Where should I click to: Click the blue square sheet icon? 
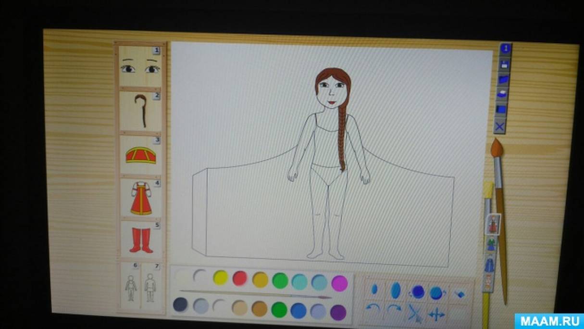tap(501, 110)
